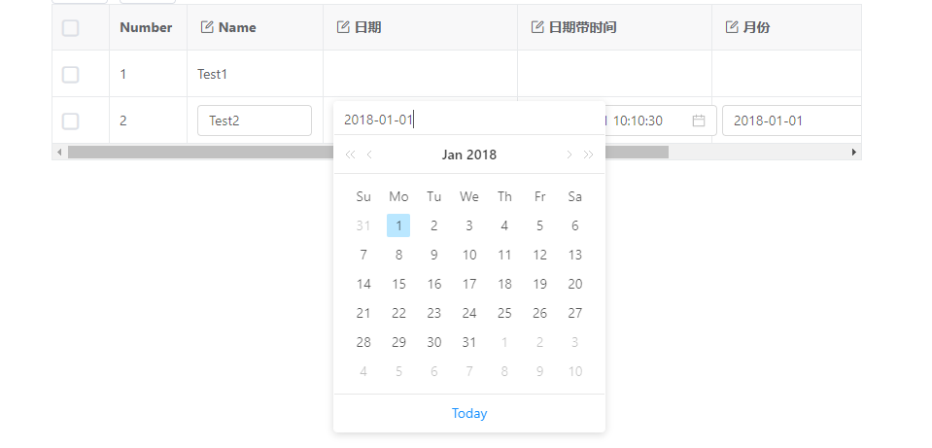Open calendar icon in the datetime field

(x=698, y=121)
